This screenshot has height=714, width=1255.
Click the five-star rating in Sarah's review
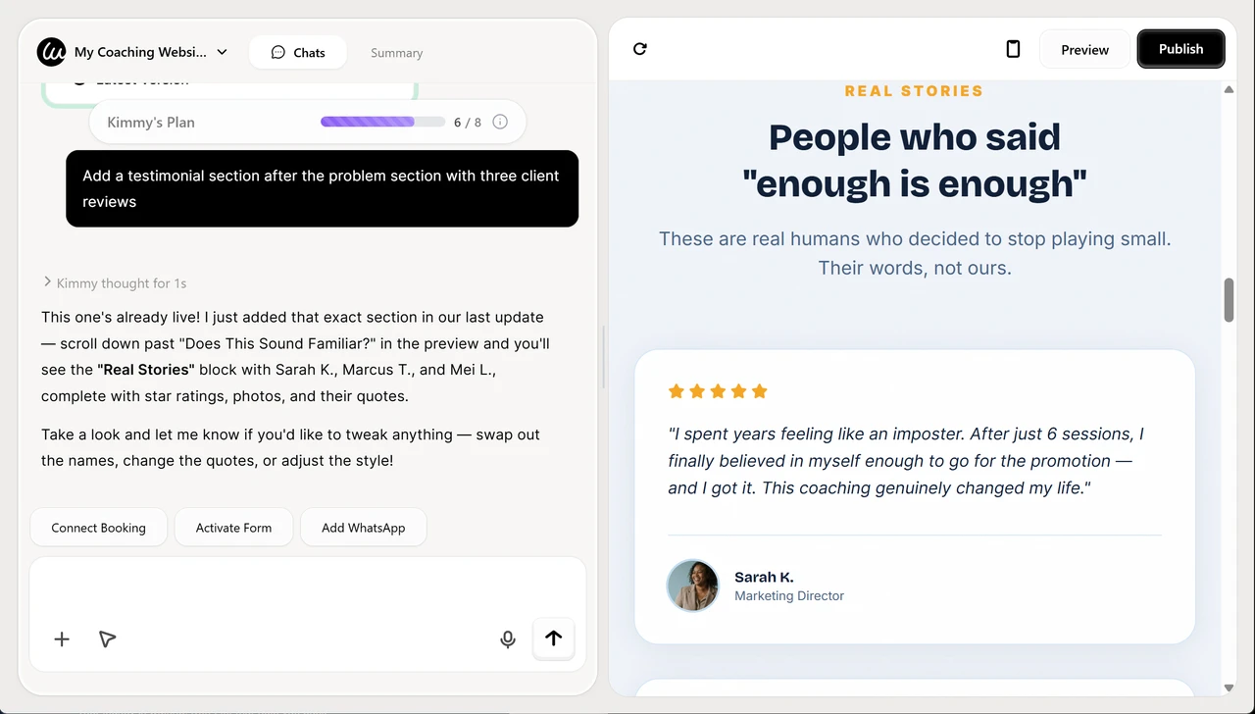[718, 391]
